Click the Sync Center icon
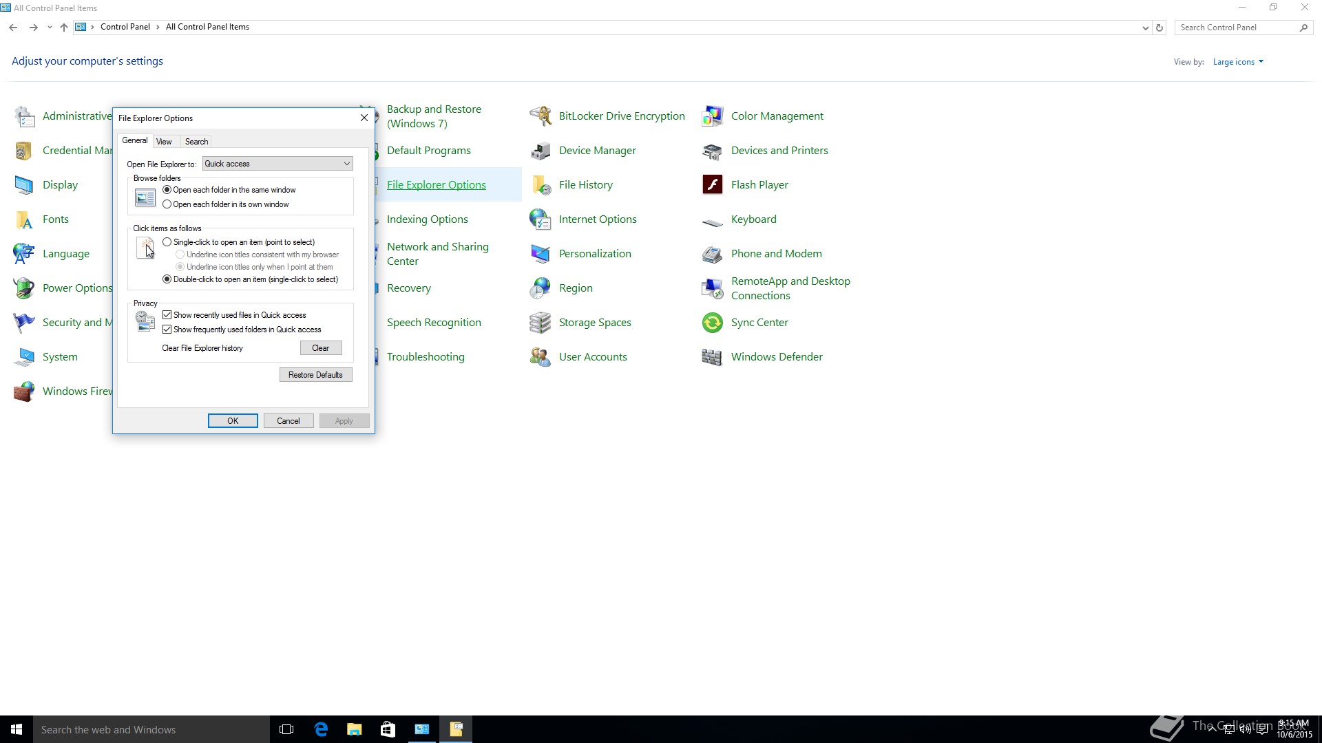Screen dimensions: 1322x743 tap(713, 323)
